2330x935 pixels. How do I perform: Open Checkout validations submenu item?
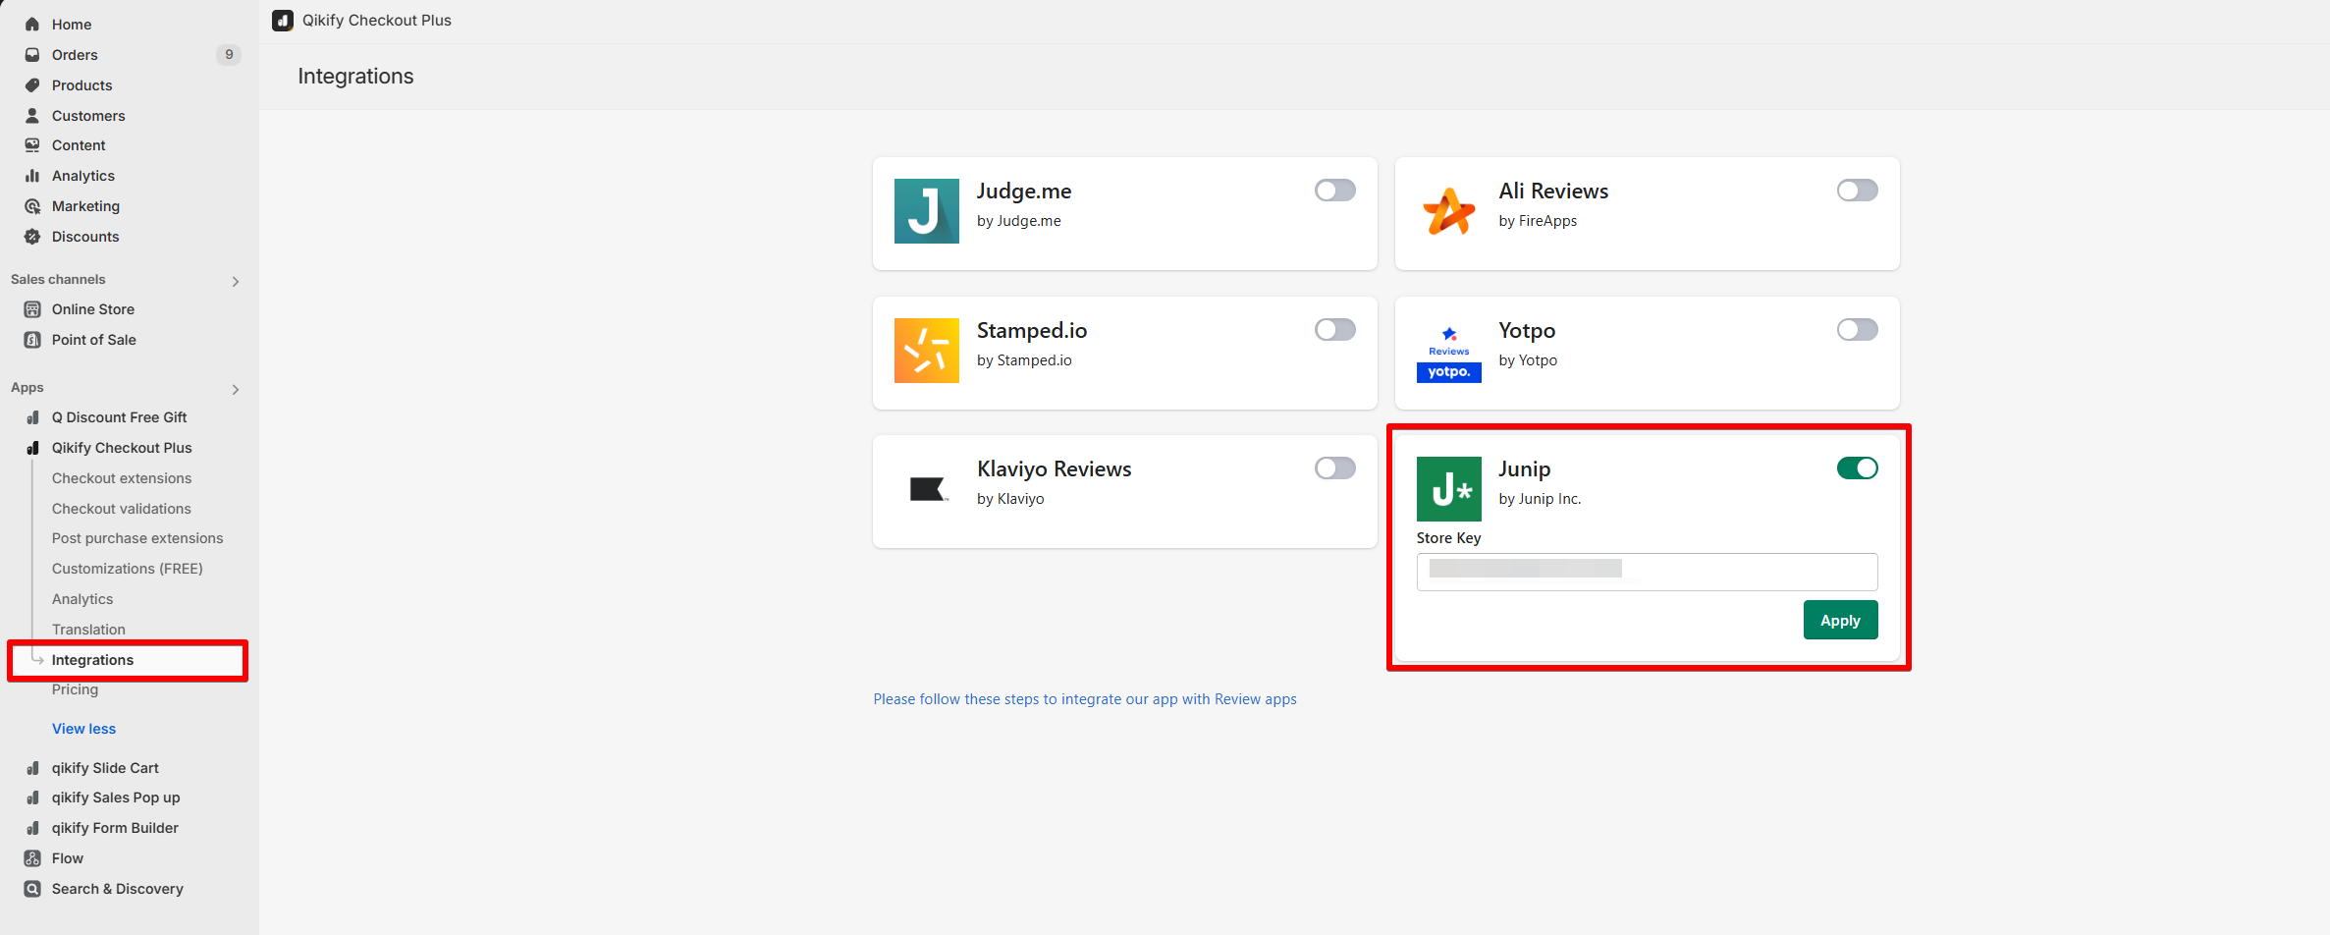(122, 509)
